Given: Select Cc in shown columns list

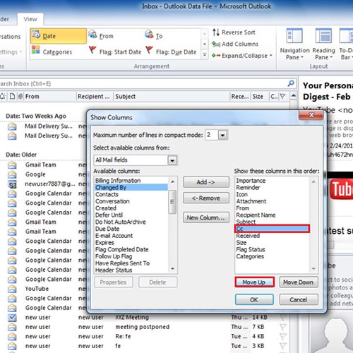Looking at the screenshot, I should [x=273, y=229].
